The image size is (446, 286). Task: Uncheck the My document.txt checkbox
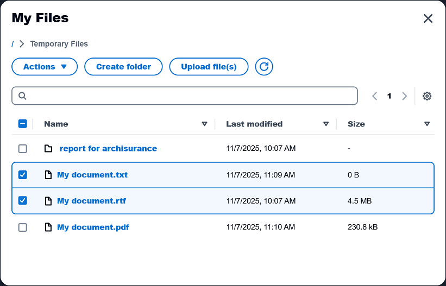[x=22, y=175]
